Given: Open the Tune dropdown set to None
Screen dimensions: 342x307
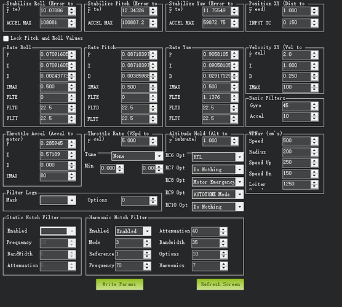Looking at the screenshot, I should (137, 156).
